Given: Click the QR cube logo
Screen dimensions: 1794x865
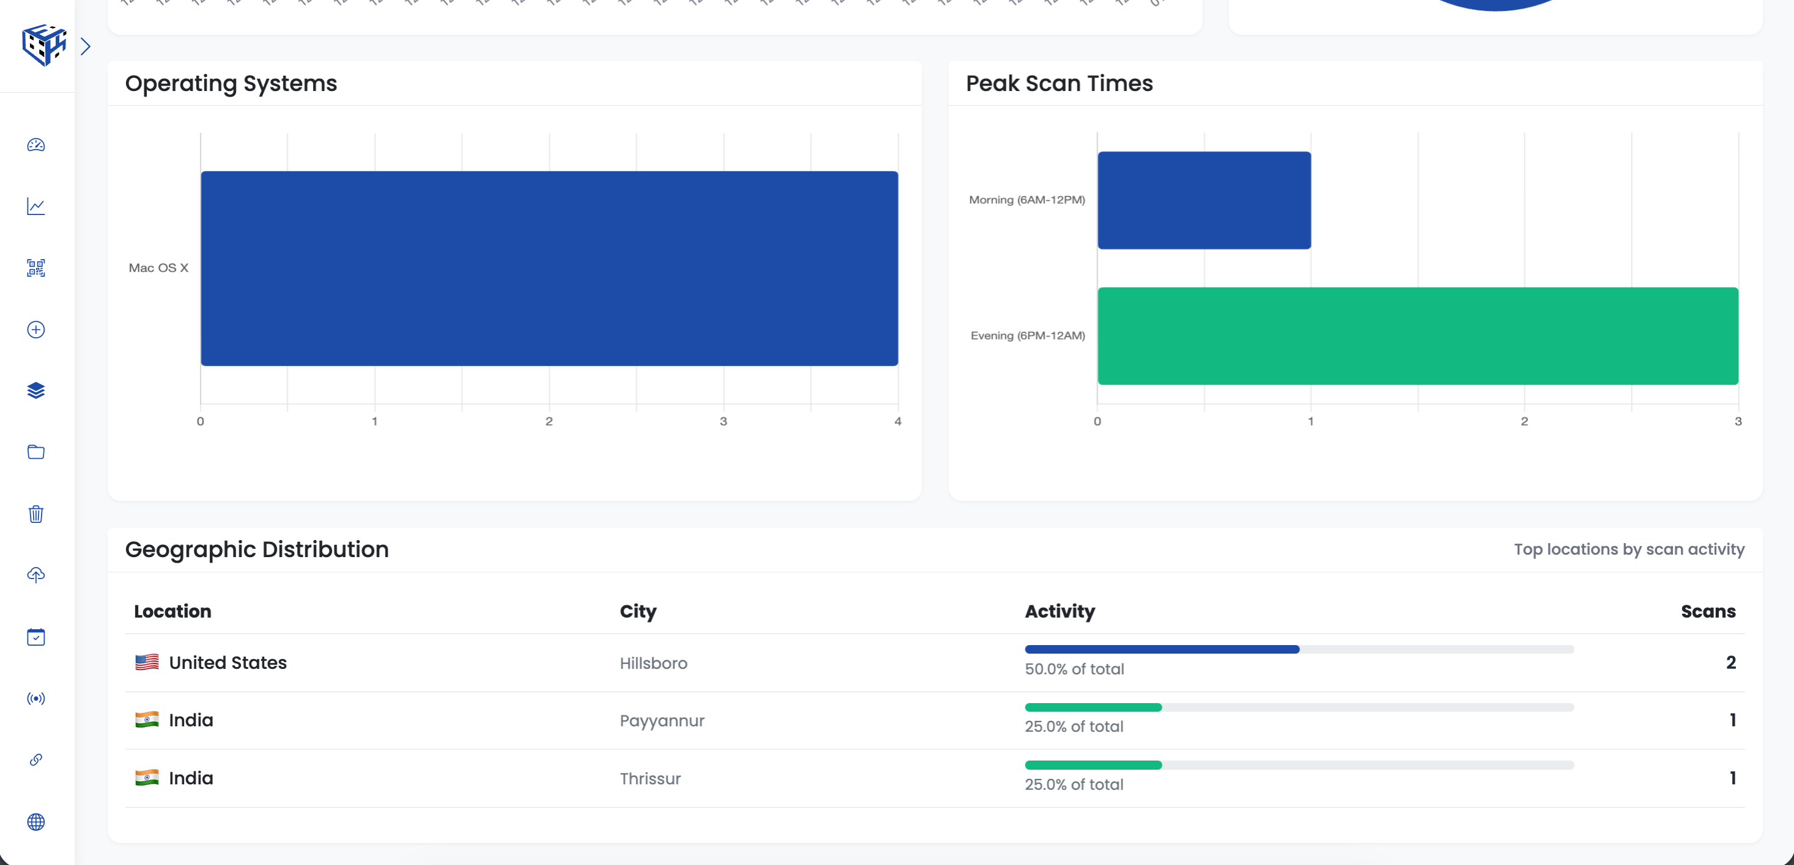Looking at the screenshot, I should 43,45.
